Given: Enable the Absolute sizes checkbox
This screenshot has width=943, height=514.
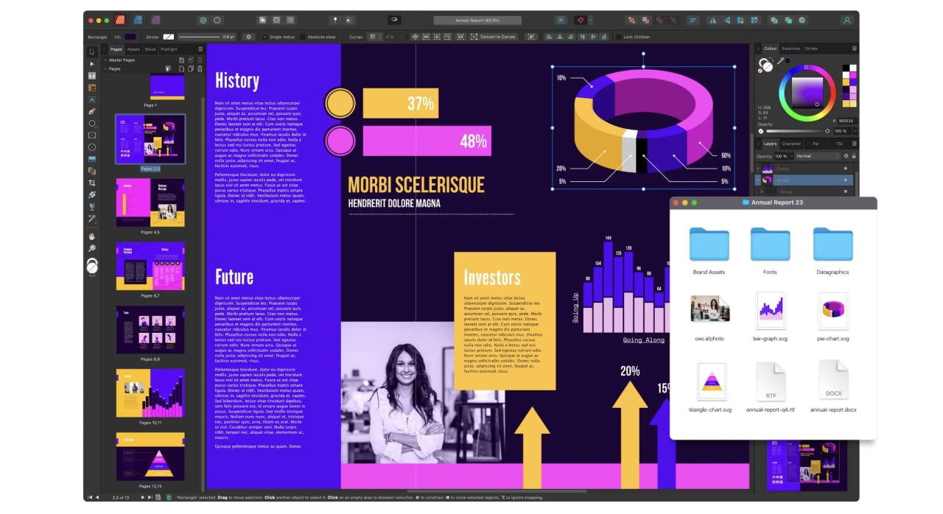Looking at the screenshot, I should pyautogui.click(x=303, y=37).
